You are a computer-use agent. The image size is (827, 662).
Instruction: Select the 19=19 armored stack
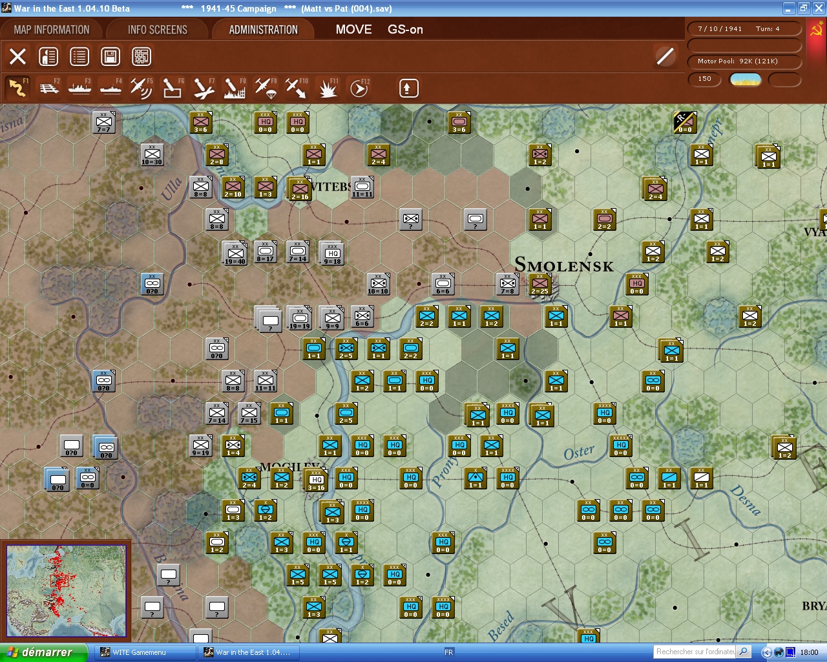pyautogui.click(x=299, y=318)
